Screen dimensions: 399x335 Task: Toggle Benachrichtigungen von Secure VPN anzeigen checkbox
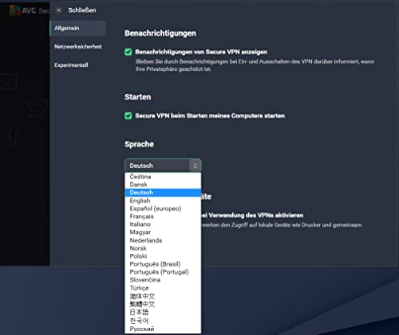128,52
